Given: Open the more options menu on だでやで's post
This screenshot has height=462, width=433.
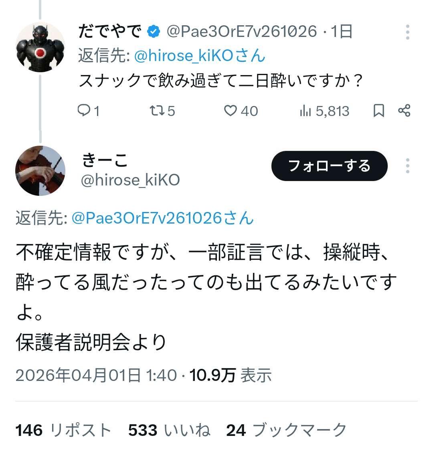Looking at the screenshot, I should [x=407, y=32].
